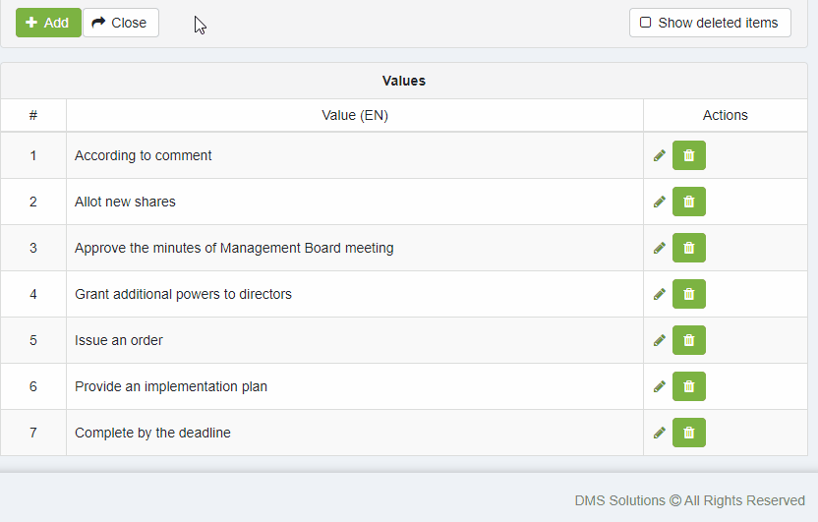Click the '#' column header

[33, 115]
